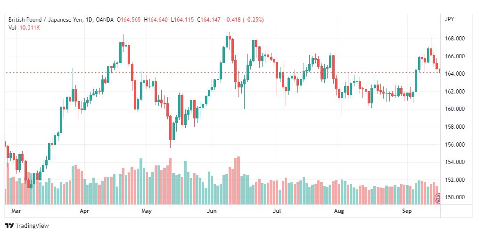Select the Mar label on time axis
Image resolution: width=477 pixels, height=234 pixels.
tap(13, 211)
